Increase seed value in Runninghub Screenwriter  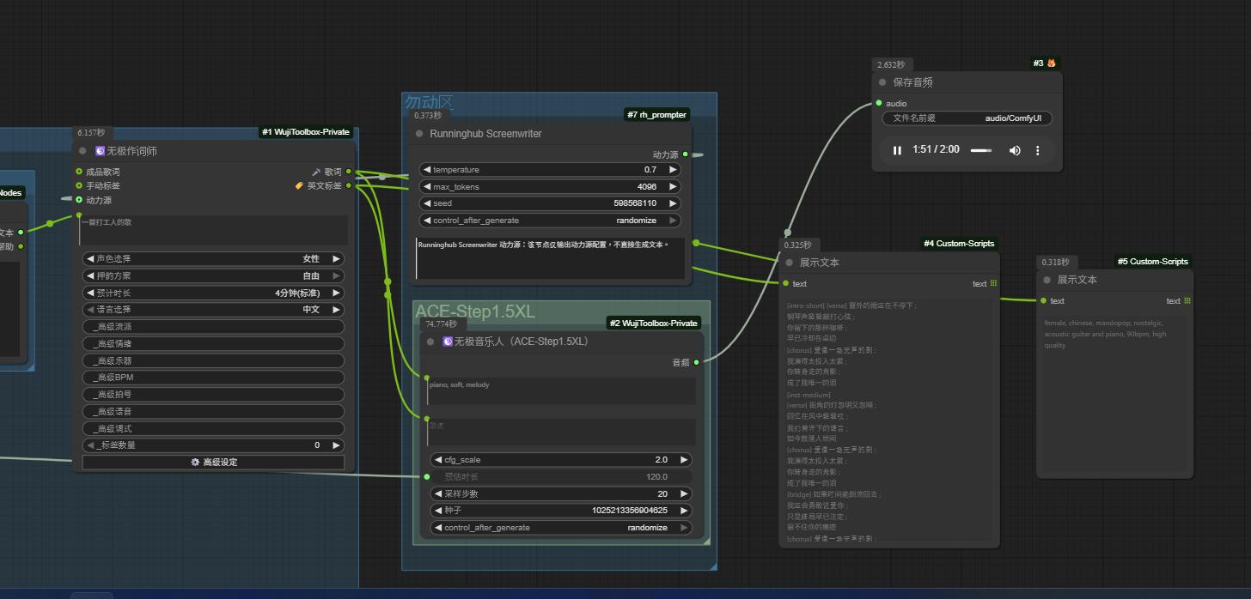coord(673,203)
